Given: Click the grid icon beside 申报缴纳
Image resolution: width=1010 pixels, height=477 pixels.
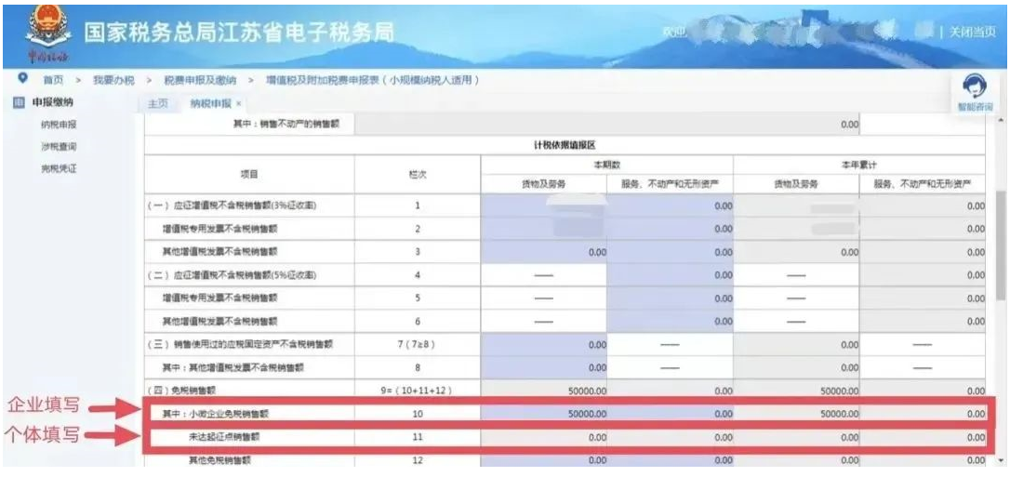Looking at the screenshot, I should click(x=20, y=102).
